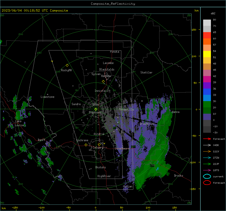Click the Ponoka town label

(x=115, y=52)
